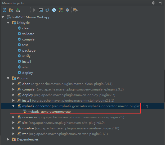Select the compile lifecycle phase
This screenshot has width=165, height=145.
[x=26, y=39]
